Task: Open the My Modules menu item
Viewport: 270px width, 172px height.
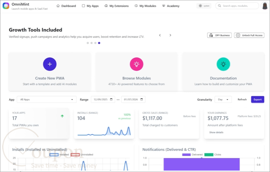Action: (145, 6)
